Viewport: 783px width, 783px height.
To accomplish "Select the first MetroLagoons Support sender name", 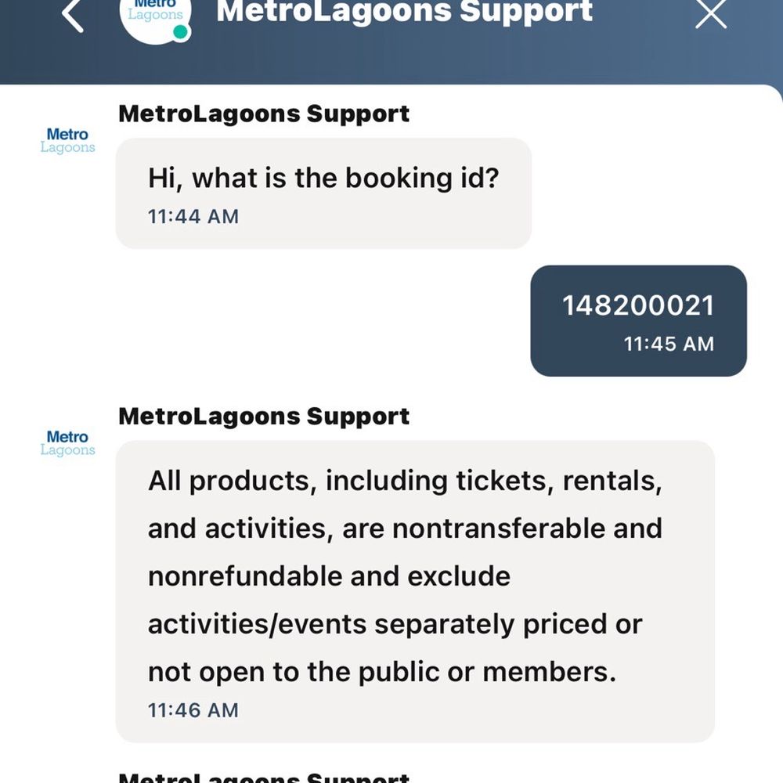I will pos(264,114).
